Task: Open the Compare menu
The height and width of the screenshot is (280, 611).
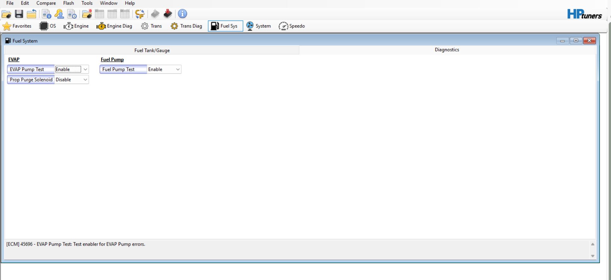Action: click(46, 3)
